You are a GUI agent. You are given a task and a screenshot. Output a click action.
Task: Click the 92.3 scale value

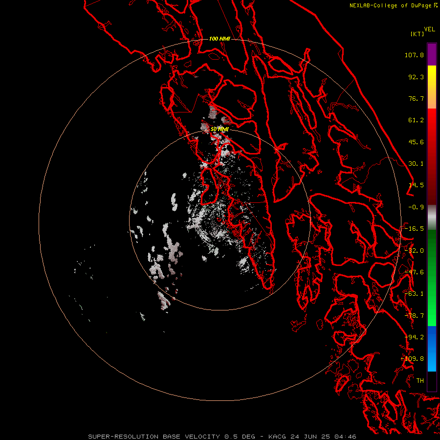[416, 77]
